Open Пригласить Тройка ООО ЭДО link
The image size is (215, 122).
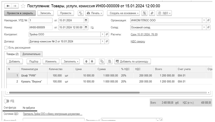click(53, 114)
